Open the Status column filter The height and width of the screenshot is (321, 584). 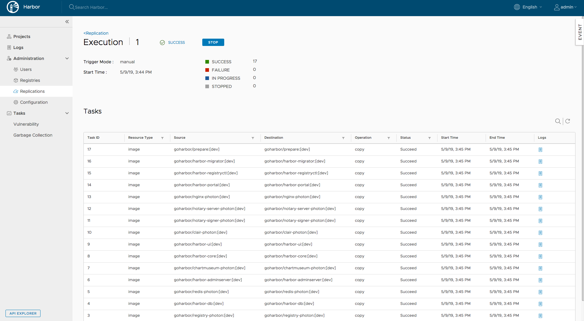click(430, 138)
